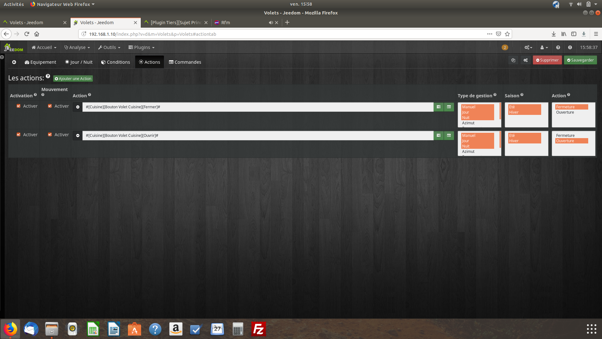Click the Outils menu icon

click(109, 47)
